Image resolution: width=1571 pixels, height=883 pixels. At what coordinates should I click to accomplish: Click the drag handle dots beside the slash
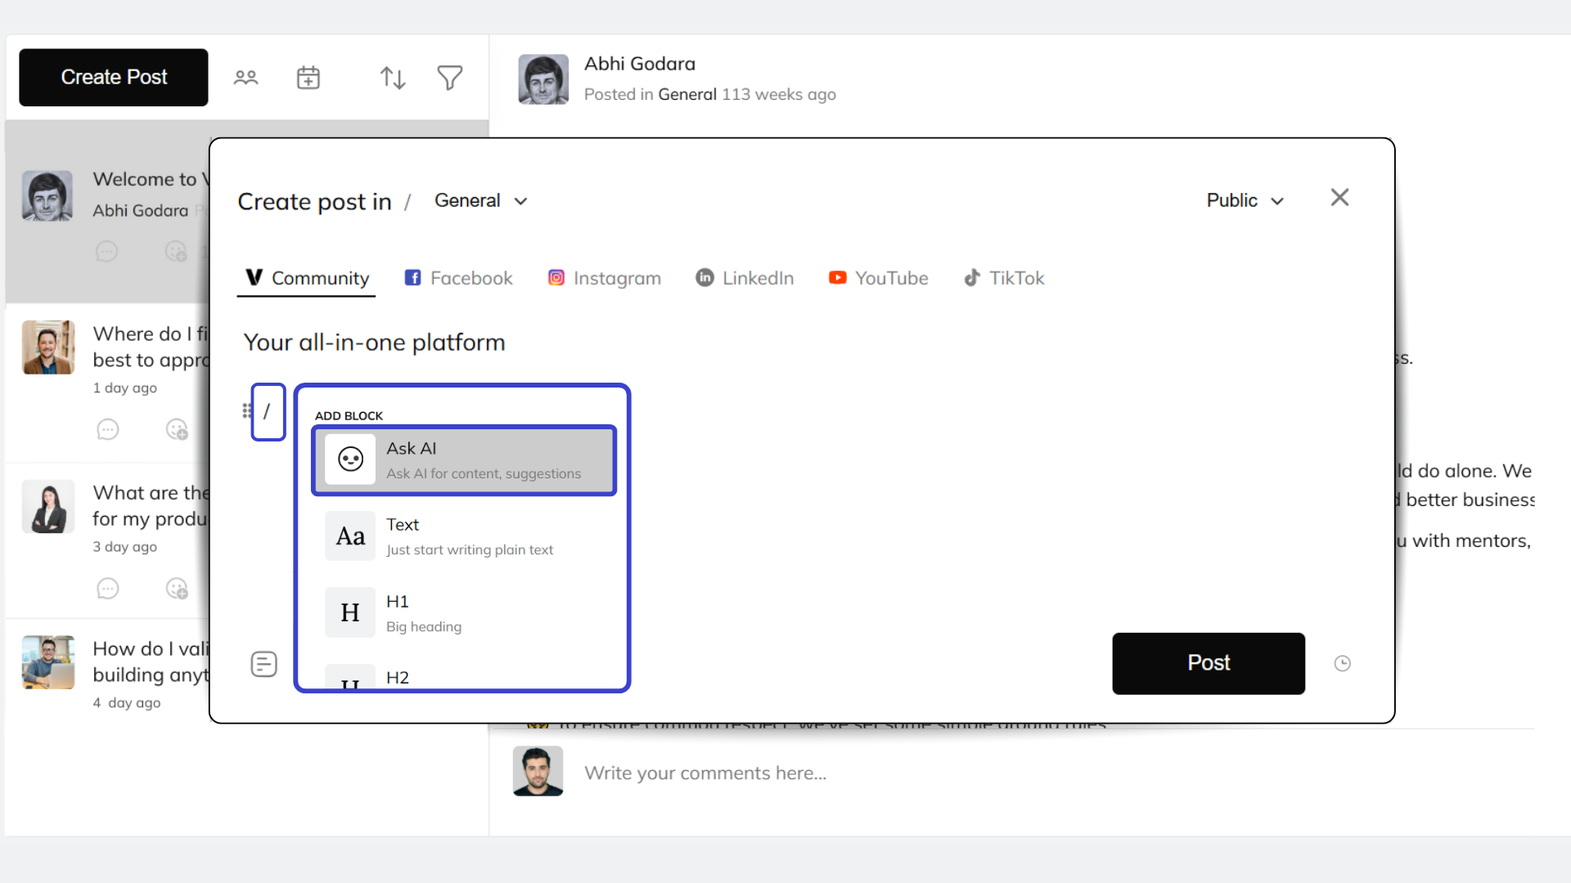pos(246,411)
